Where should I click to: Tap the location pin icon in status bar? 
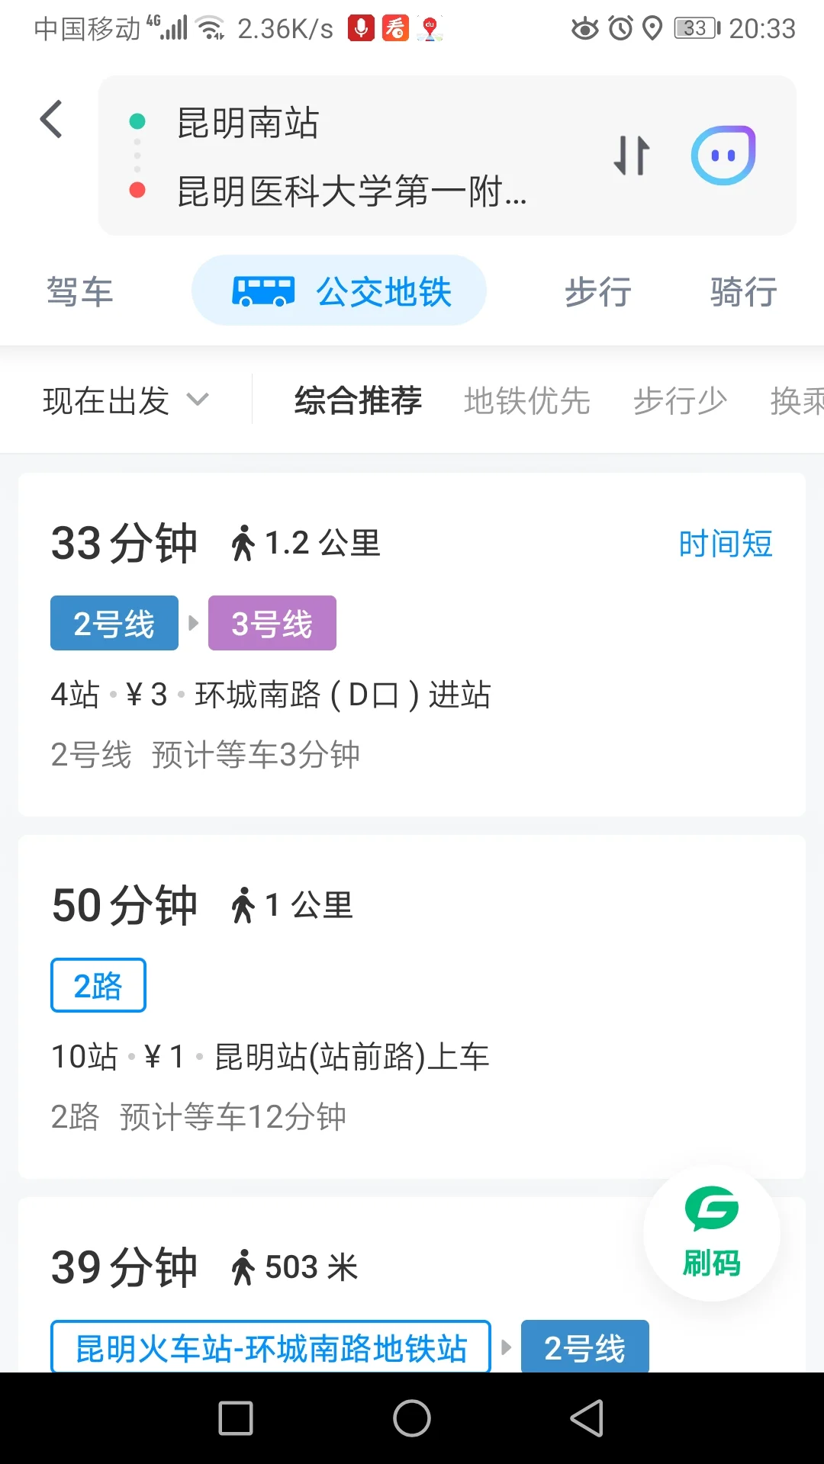coord(652,27)
